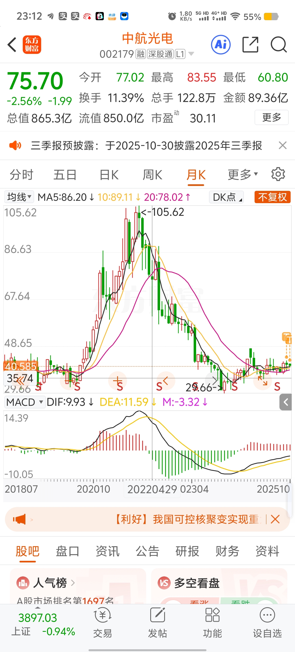The image size is (295, 652).
Task: Open the 均线 indicator dropdown
Action: (x=19, y=197)
